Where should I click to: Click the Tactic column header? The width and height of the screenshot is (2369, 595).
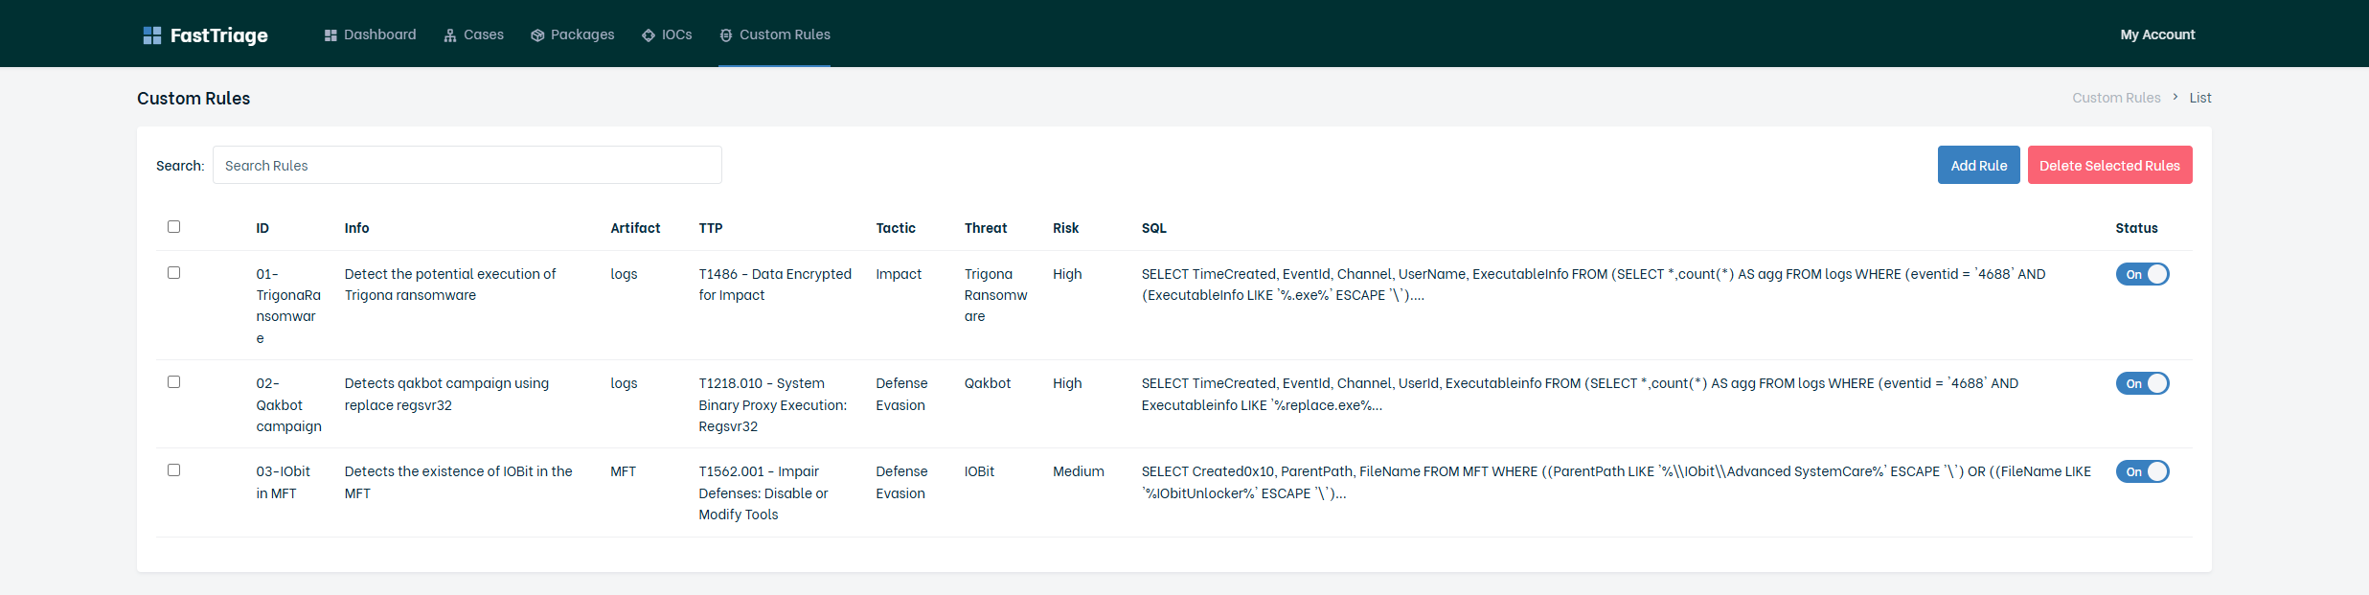896,228
